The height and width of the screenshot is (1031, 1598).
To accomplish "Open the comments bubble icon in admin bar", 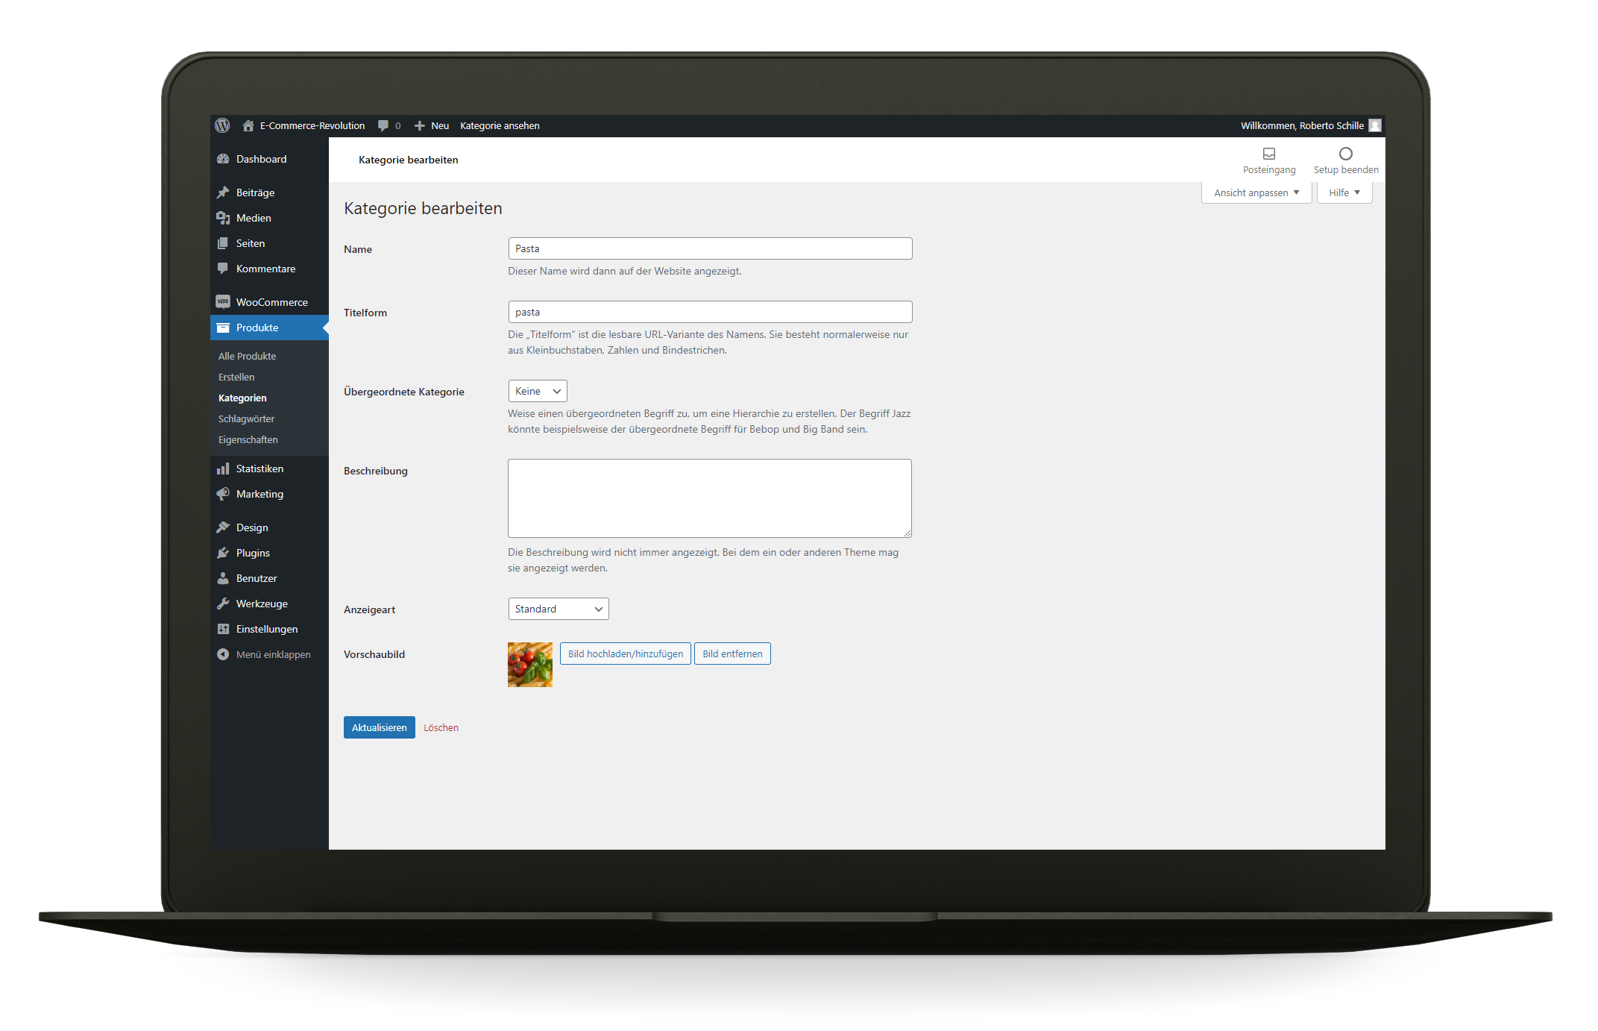I will (383, 125).
